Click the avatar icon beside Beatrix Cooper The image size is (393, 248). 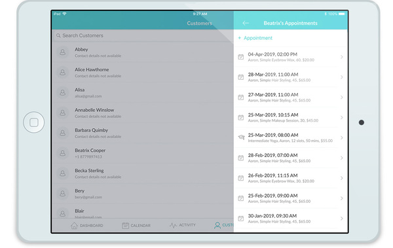pos(63,153)
